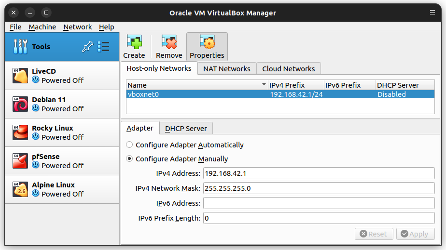Click the IPv6 Address field
Viewport: 446px width, 250px height.
319,203
